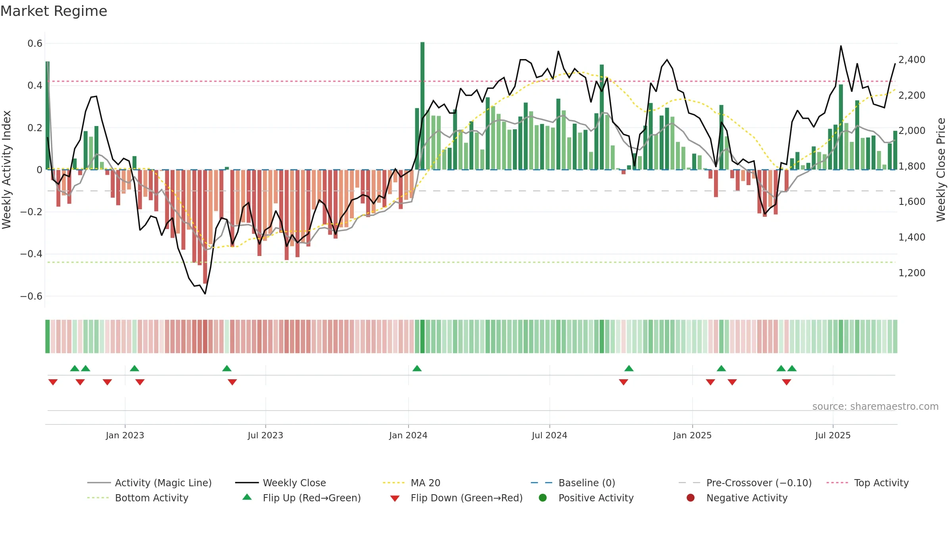The height and width of the screenshot is (535, 952).
Task: Click the Positive Activity green legend dot
Action: tap(543, 498)
